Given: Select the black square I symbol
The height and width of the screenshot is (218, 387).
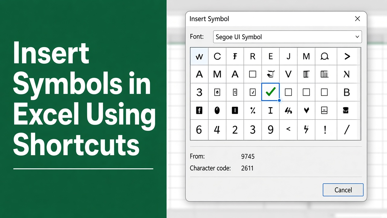Looking at the screenshot, I should tap(235, 111).
